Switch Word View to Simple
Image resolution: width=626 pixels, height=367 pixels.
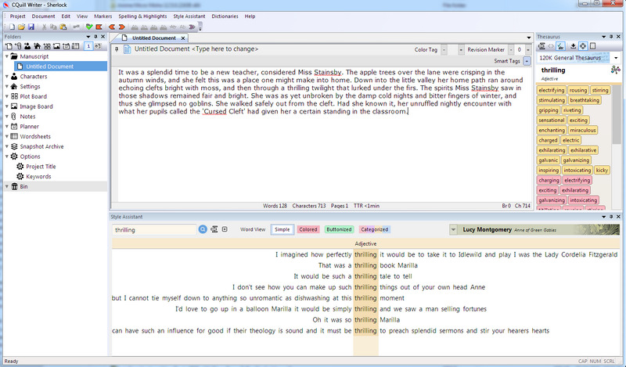(282, 229)
